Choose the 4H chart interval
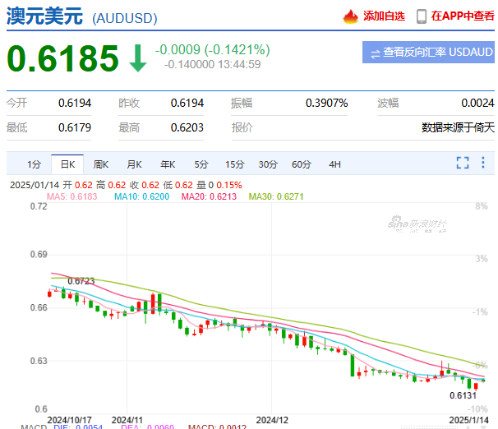This screenshot has height=429, width=498. click(334, 164)
